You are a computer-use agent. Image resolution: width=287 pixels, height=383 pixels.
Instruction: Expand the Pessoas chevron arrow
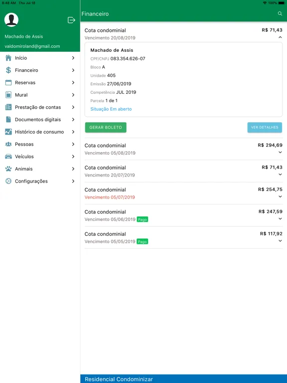(73, 144)
